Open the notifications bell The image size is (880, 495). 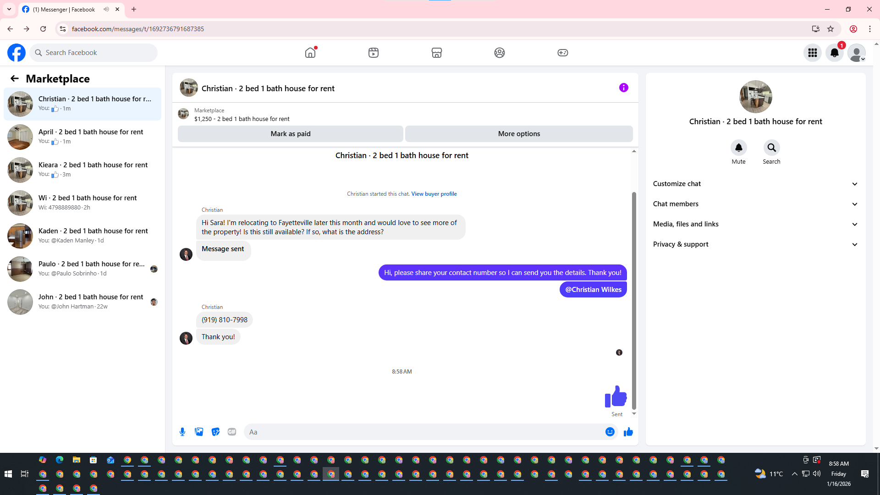tap(835, 53)
